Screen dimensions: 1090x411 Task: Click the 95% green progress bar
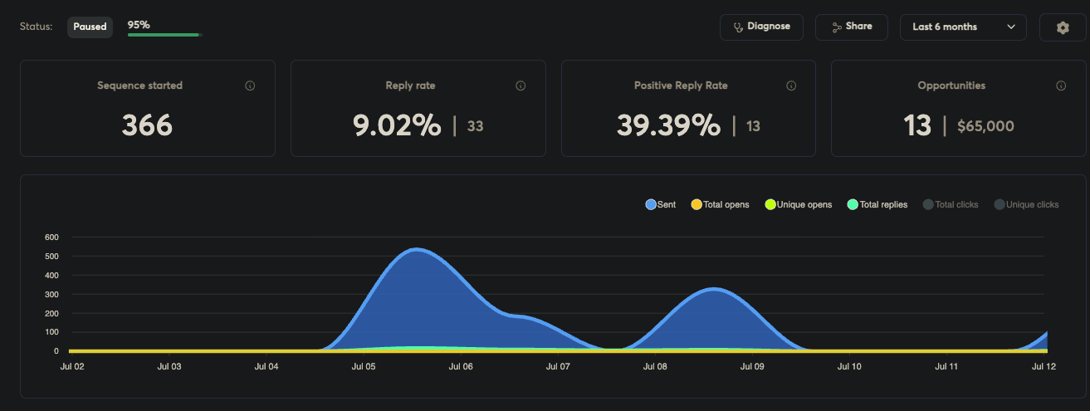[164, 35]
